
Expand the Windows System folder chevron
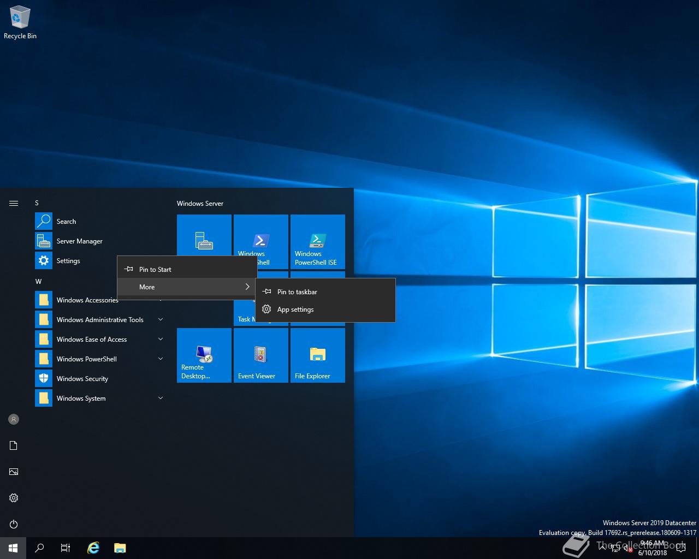[x=161, y=398]
